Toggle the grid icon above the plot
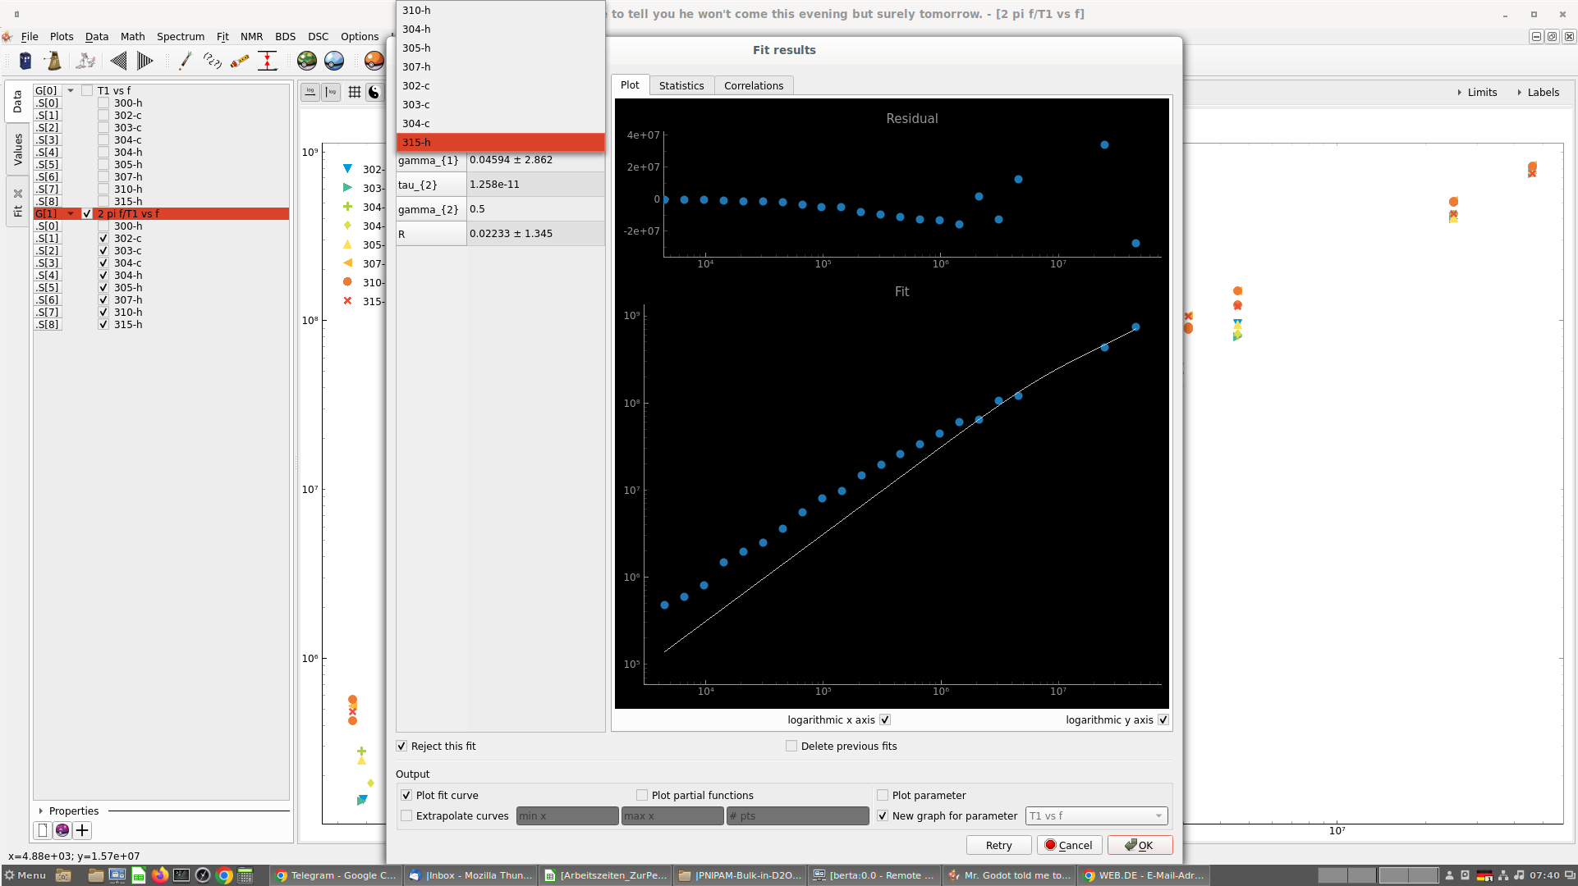The height and width of the screenshot is (886, 1578). [x=354, y=92]
